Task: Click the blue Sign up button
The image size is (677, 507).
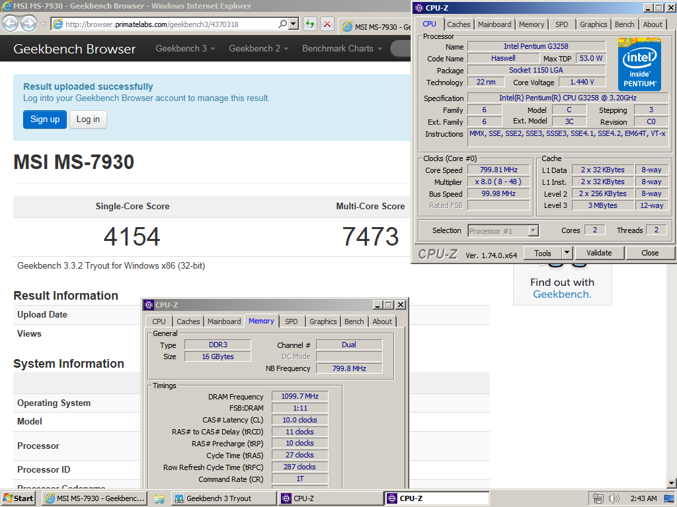Action: [45, 119]
